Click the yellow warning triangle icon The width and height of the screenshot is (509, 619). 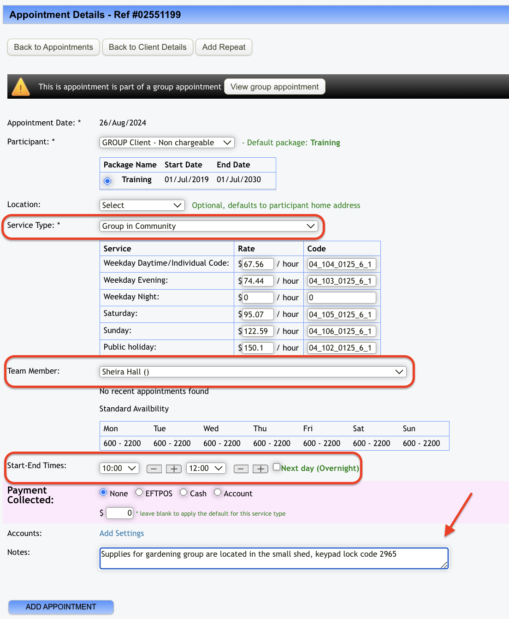click(x=21, y=87)
